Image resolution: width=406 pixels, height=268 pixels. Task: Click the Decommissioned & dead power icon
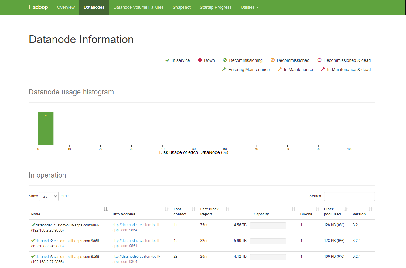319,60
